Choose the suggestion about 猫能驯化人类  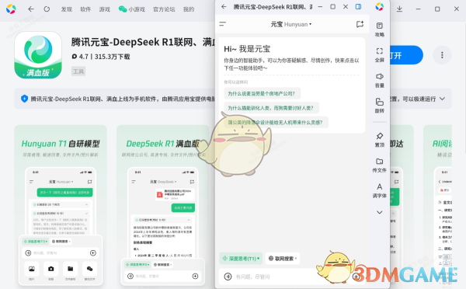click(271, 108)
